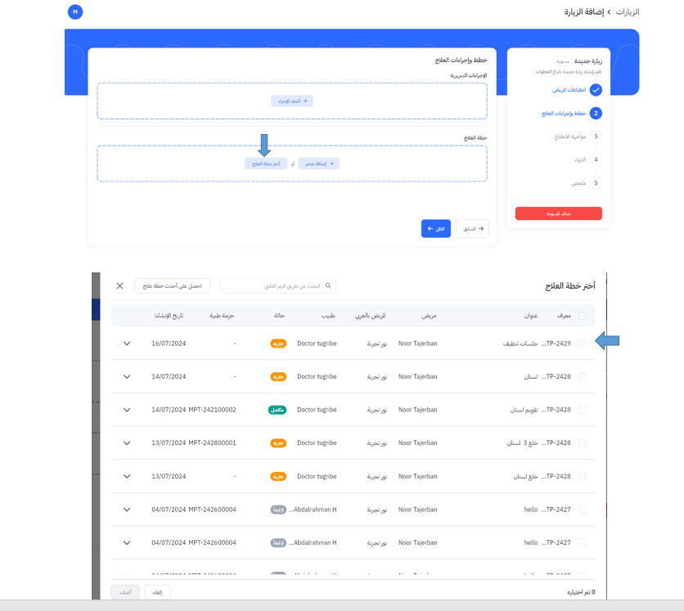Click the red delete draft button
The image size is (684, 611).
point(558,213)
